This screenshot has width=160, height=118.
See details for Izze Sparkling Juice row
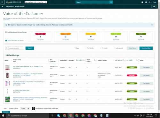point(147,75)
